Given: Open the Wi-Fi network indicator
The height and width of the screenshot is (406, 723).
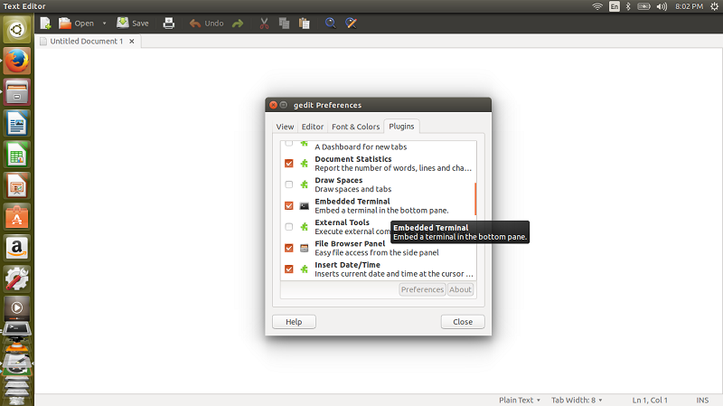Looking at the screenshot, I should [x=597, y=6].
